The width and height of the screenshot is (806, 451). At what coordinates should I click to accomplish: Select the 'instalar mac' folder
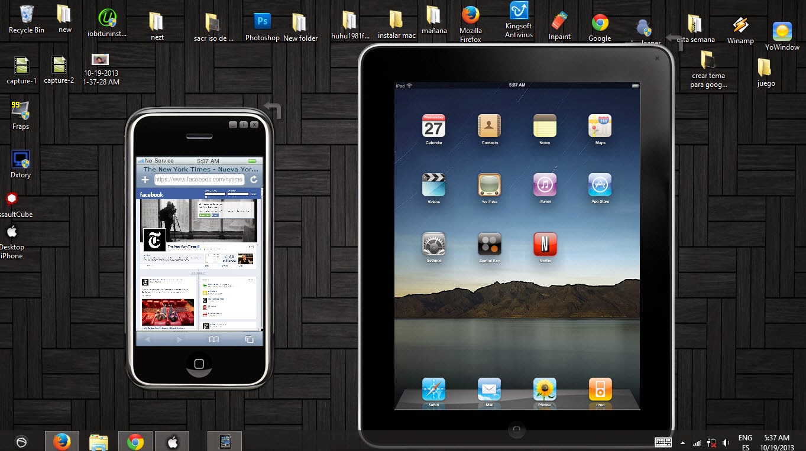pyautogui.click(x=396, y=25)
